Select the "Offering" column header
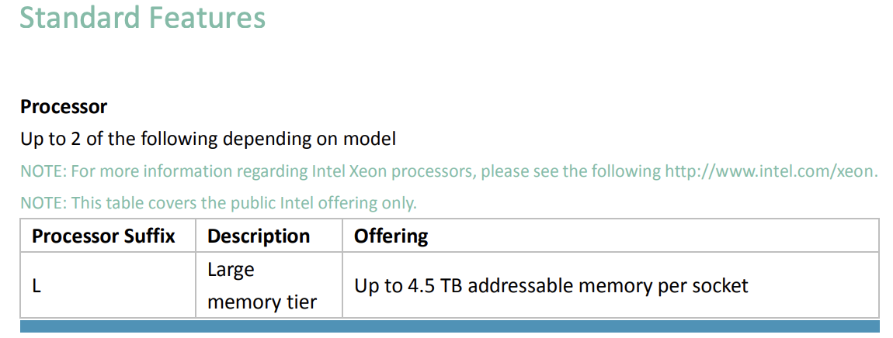This screenshot has height=338, width=893. [391, 236]
